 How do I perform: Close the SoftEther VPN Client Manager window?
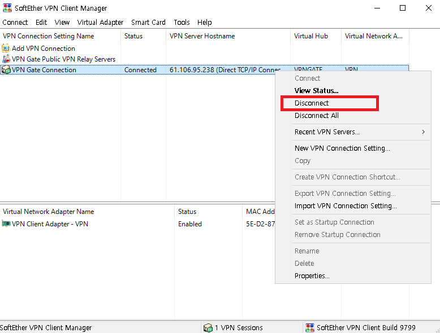tap(428, 8)
